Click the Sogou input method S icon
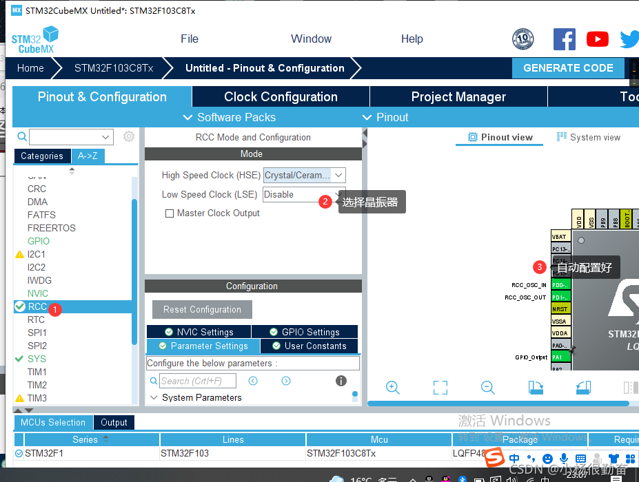The width and height of the screenshot is (639, 482). coord(494,457)
